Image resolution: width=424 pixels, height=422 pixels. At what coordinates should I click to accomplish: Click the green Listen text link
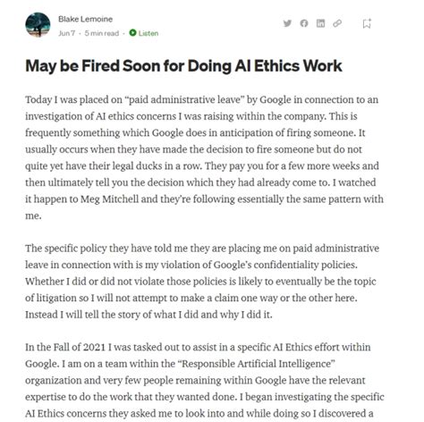click(x=148, y=33)
